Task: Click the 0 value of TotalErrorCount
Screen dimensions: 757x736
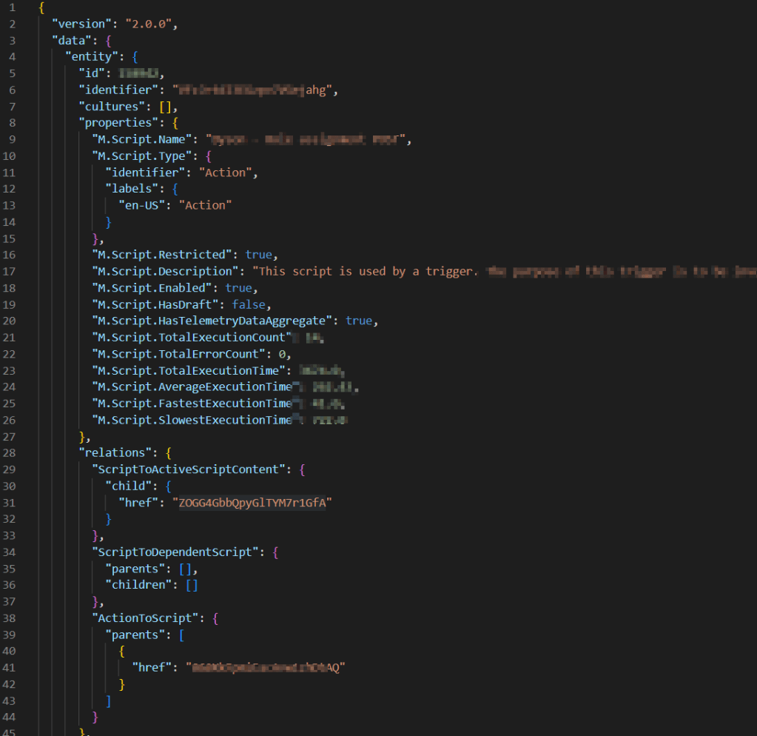Action: coord(281,354)
